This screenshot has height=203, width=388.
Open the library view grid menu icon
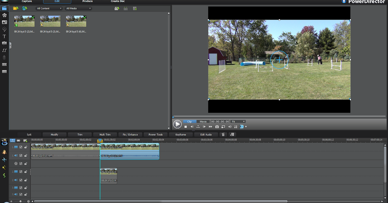[x=135, y=8]
